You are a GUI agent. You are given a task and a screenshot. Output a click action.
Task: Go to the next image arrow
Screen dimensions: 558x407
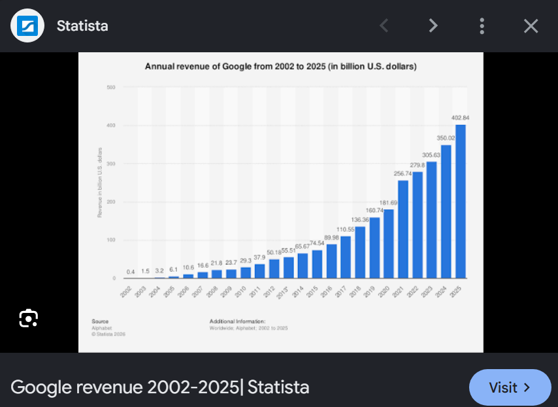[x=433, y=25]
